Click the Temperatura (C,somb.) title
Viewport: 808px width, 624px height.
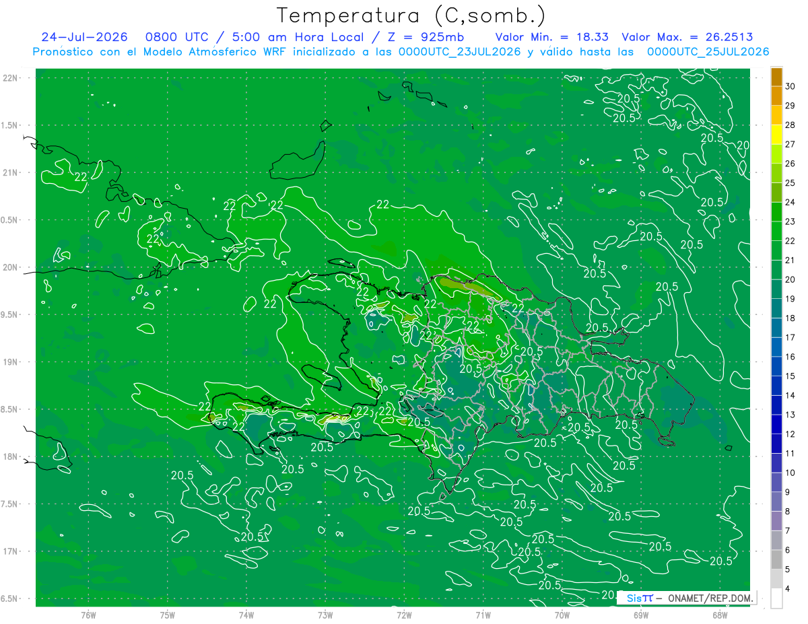(x=411, y=15)
